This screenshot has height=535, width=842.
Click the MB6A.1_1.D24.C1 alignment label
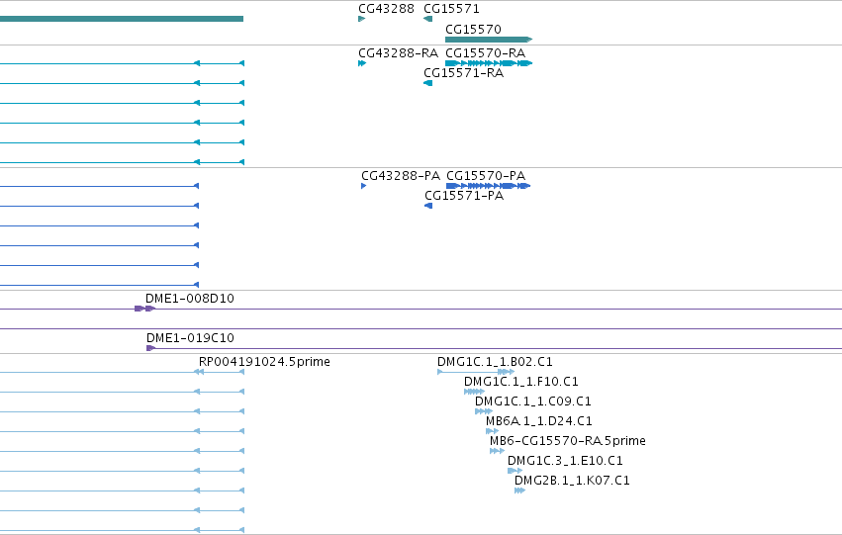[538, 421]
